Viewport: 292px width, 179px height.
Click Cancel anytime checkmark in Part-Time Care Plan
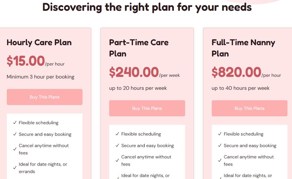pos(117,161)
